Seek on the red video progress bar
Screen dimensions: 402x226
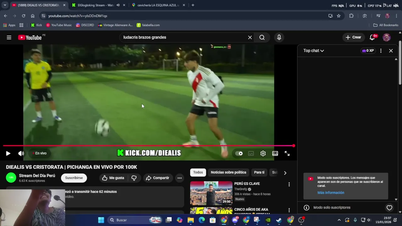[x=148, y=146]
